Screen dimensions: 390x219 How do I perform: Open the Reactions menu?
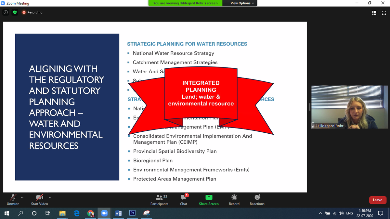[257, 200]
